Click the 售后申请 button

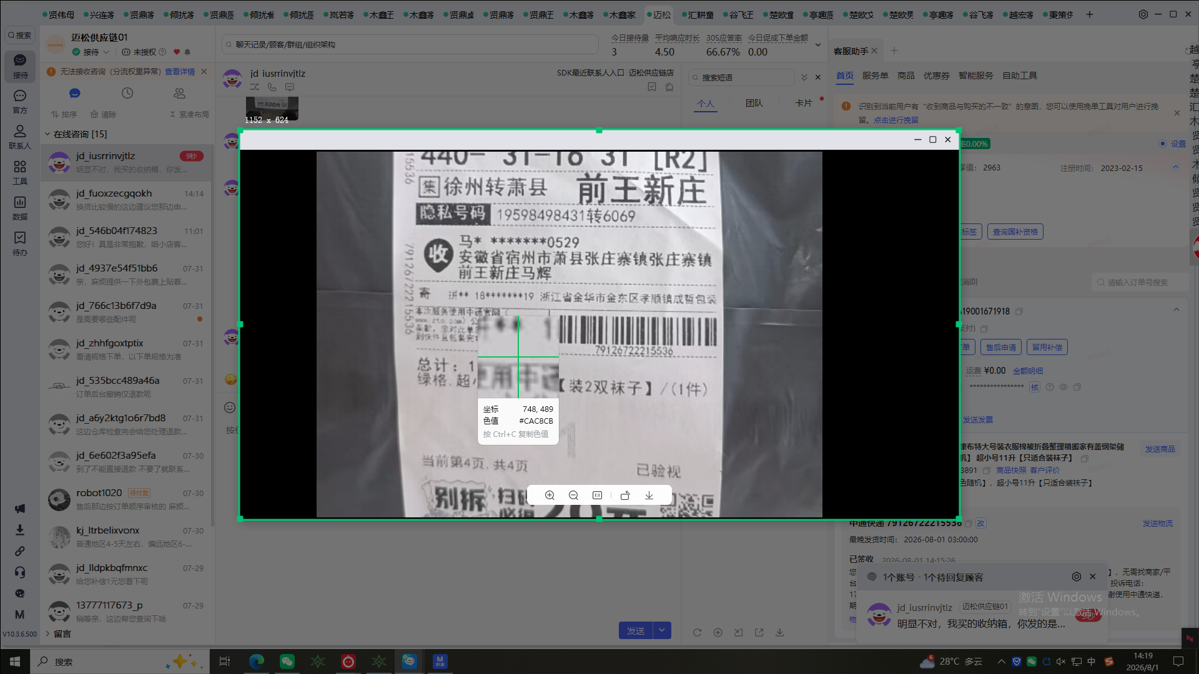pos(1000,348)
